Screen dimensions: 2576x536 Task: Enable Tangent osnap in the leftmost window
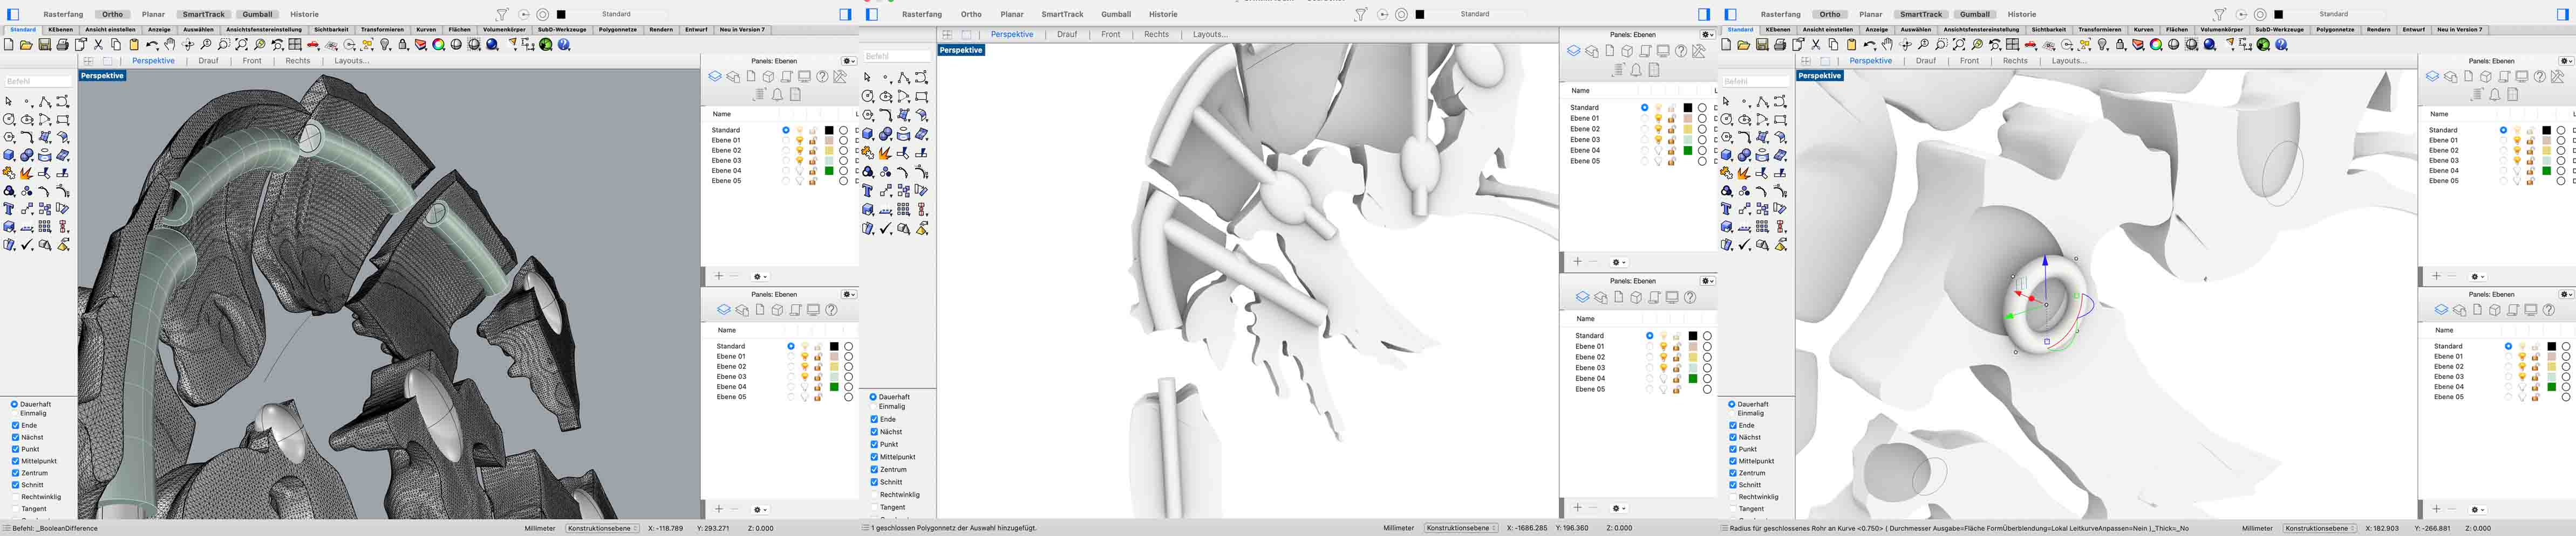16,509
